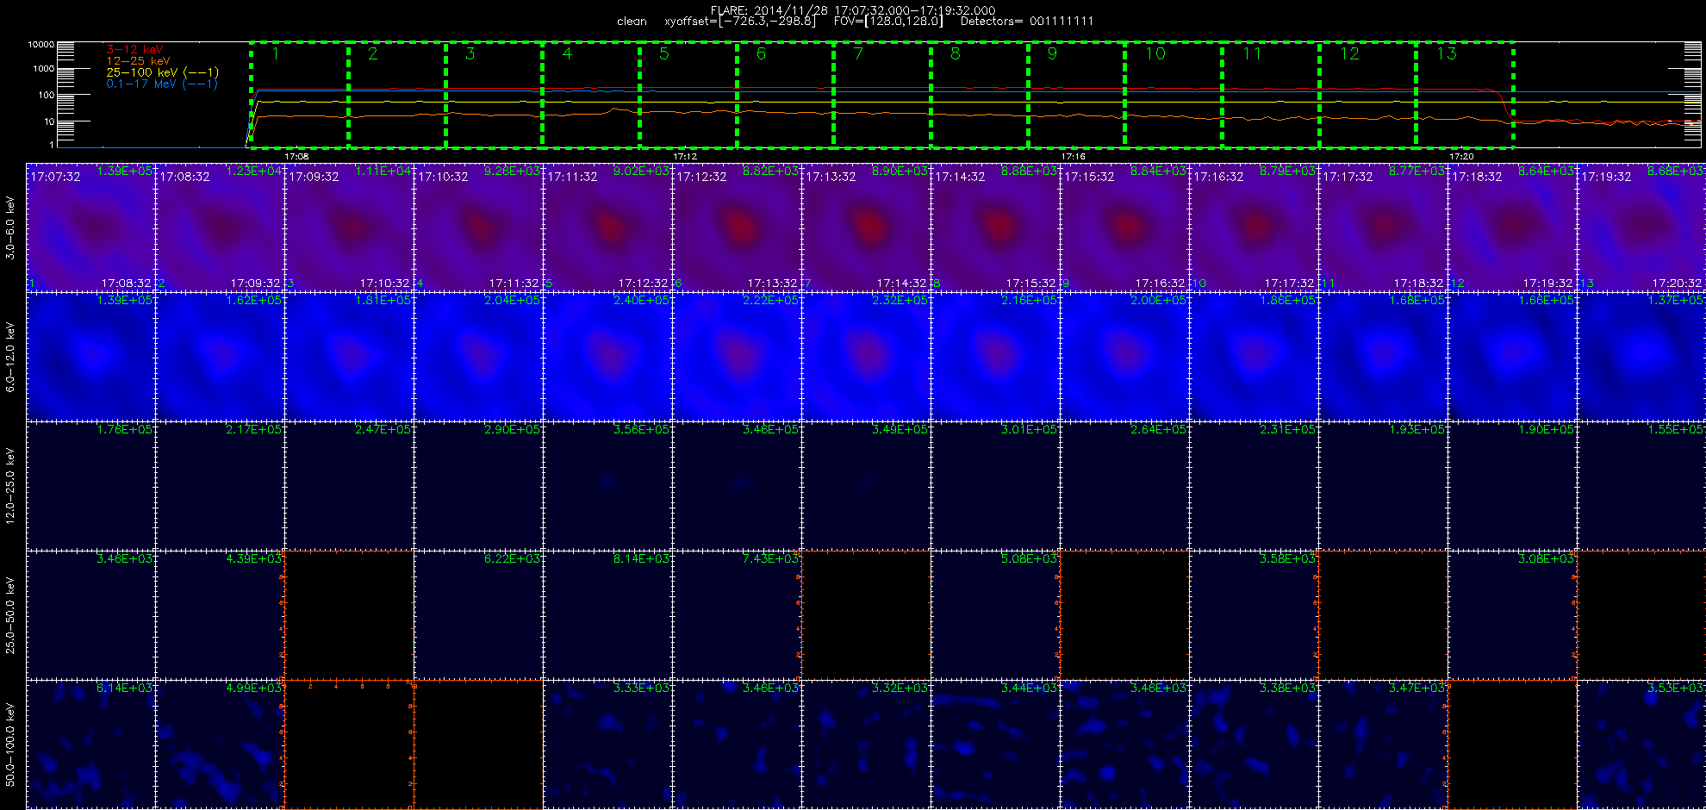Viewport: 1706px width, 810px height.
Task: Open the 3.0-6.0 keV image starting 17:09:32
Action: (349, 227)
